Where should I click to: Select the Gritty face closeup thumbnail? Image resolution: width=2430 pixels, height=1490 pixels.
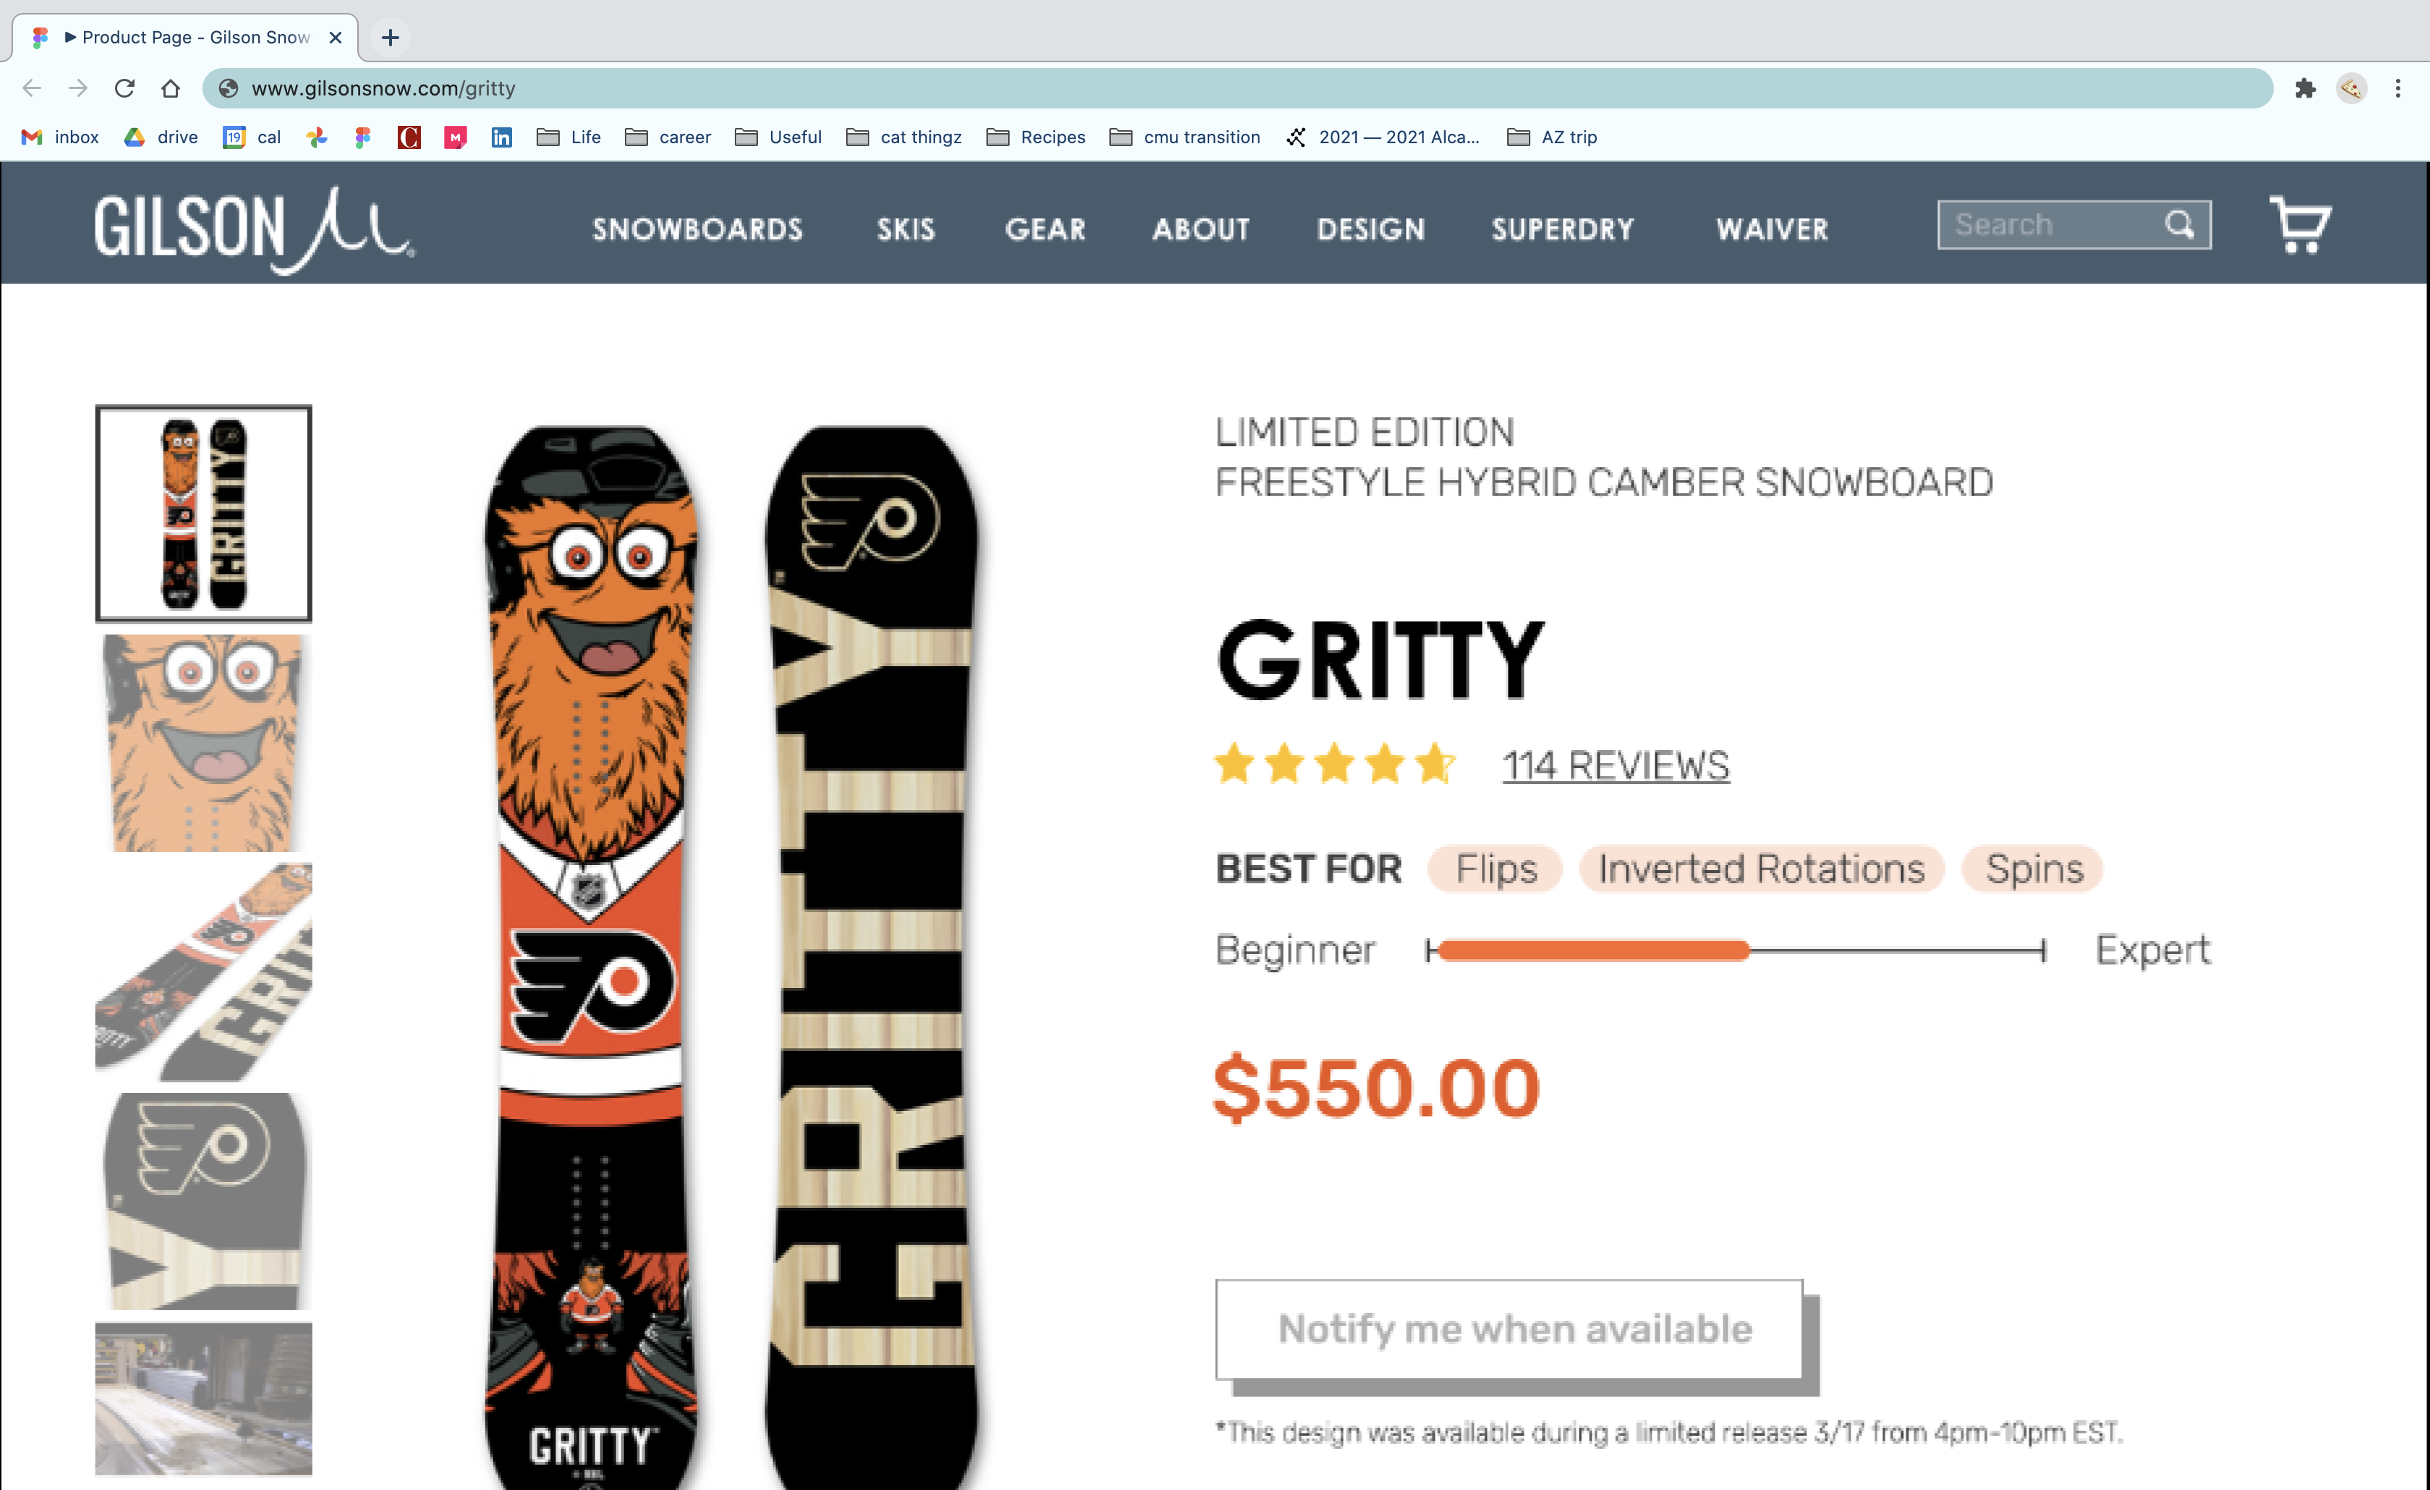tap(203, 743)
